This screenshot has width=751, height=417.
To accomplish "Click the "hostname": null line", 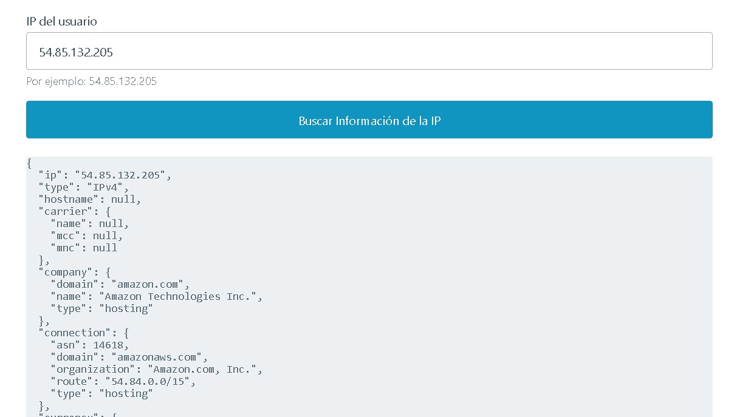I will (91, 198).
